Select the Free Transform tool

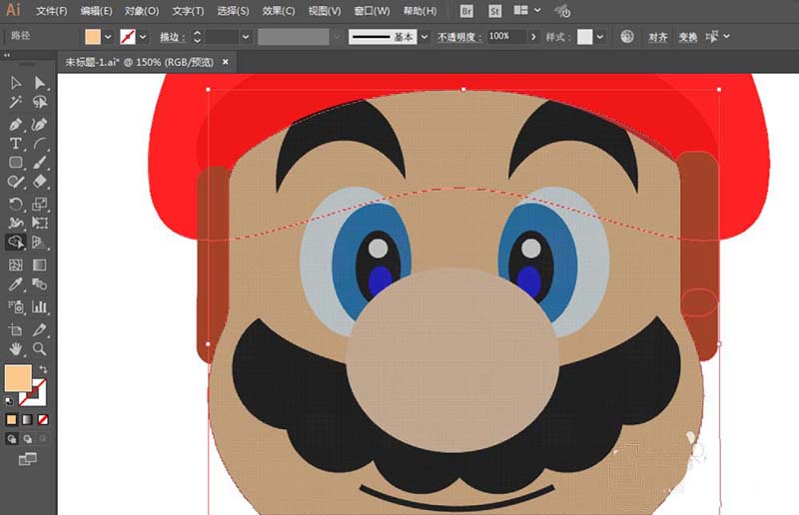coord(39,223)
